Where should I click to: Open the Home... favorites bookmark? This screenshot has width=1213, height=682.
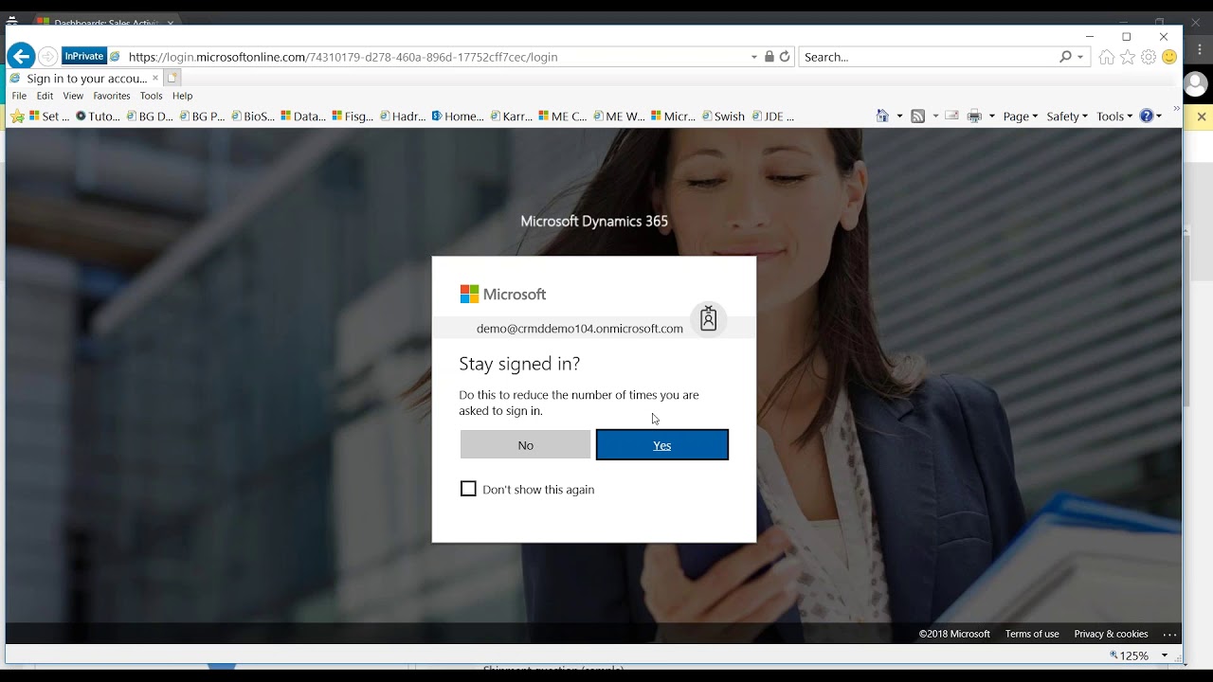click(x=458, y=117)
